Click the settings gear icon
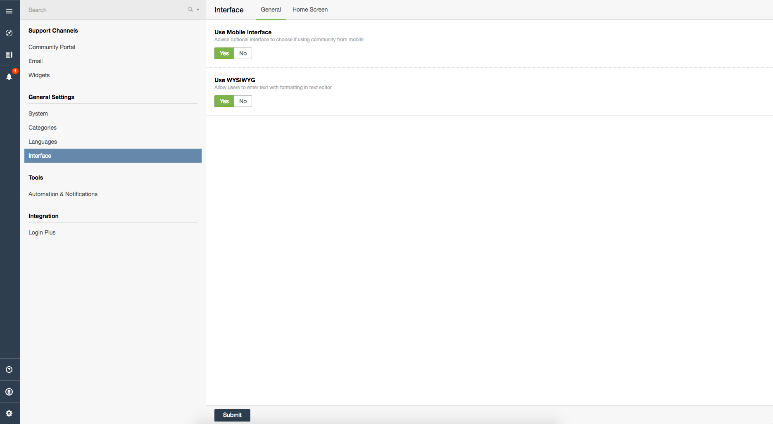Image resolution: width=773 pixels, height=424 pixels. [9, 413]
